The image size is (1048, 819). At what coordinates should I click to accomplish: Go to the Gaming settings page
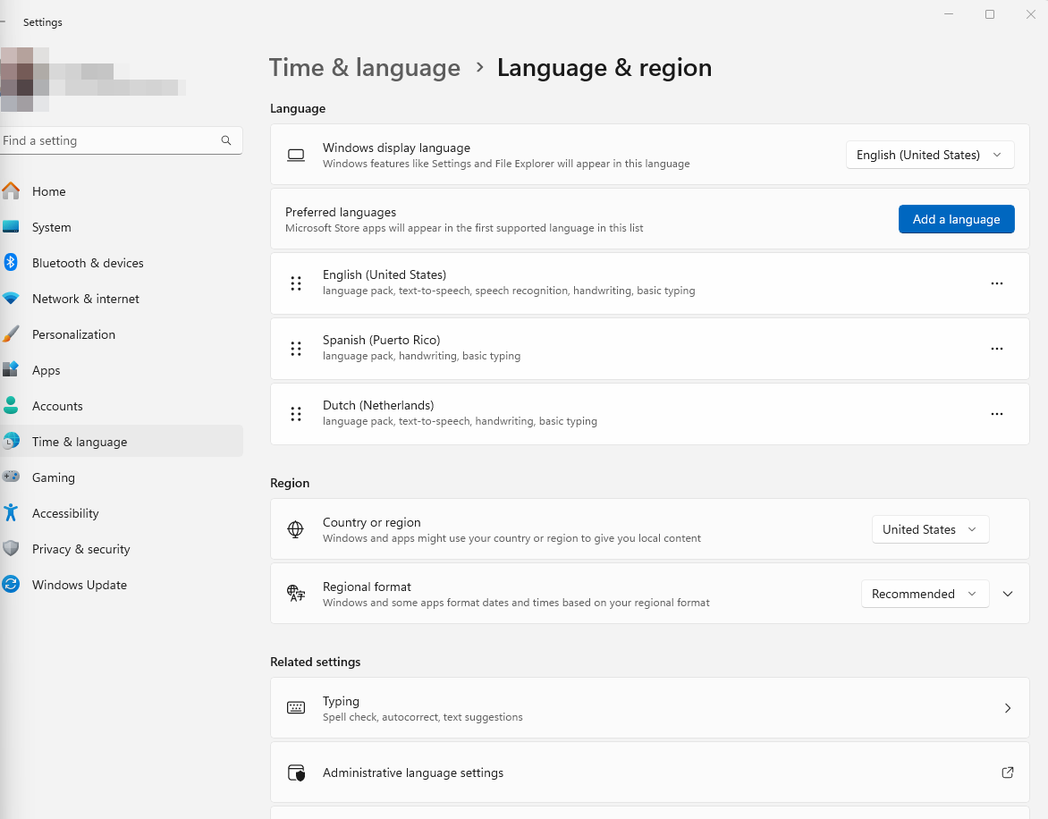point(54,477)
